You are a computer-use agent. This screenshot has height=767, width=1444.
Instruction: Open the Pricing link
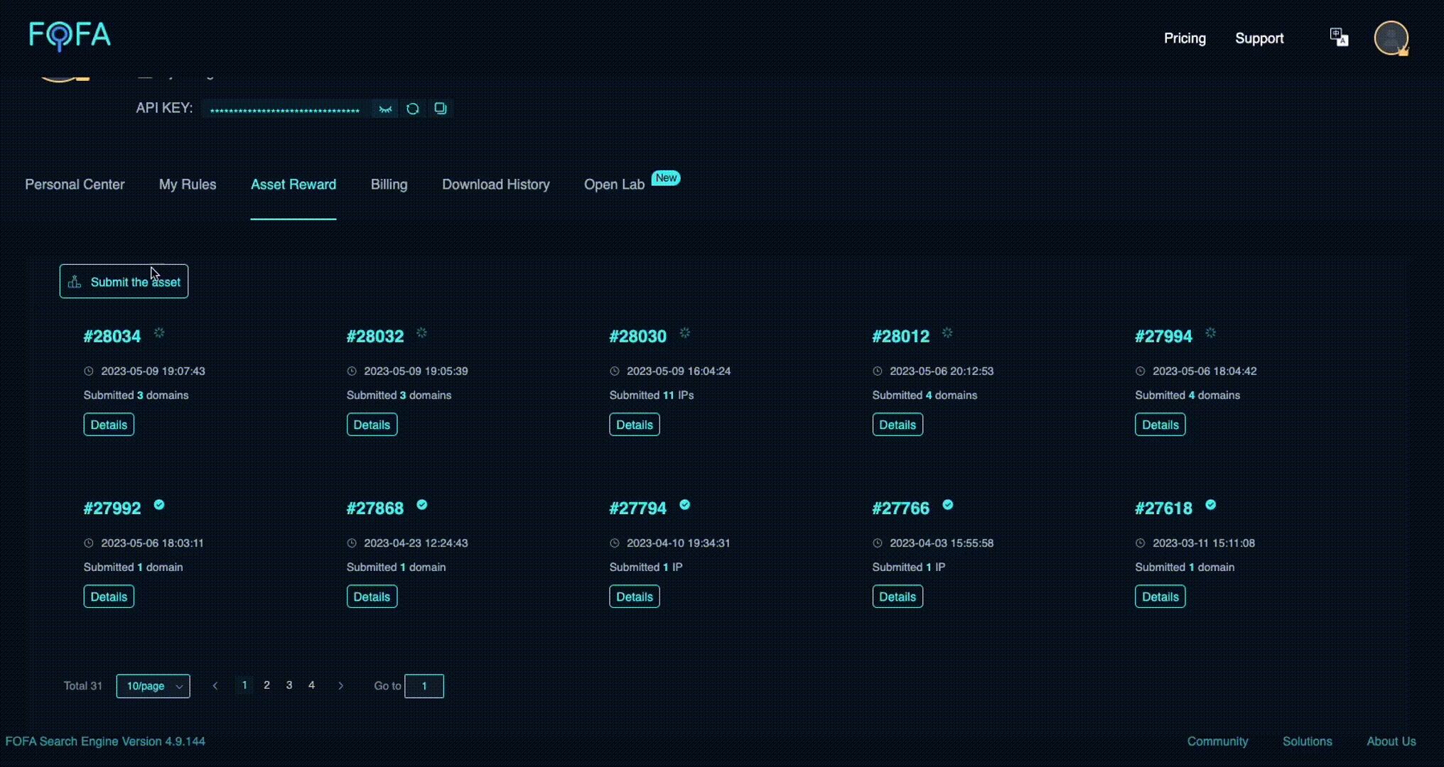pos(1185,38)
